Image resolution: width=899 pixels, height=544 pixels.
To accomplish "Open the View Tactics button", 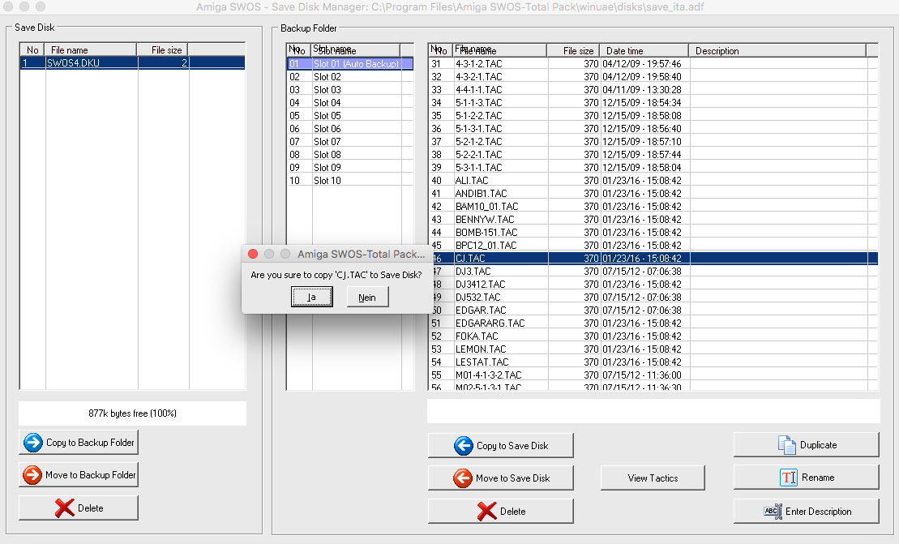I will 653,478.
